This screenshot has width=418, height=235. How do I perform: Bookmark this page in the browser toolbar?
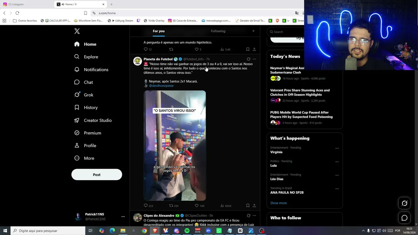click(86, 13)
